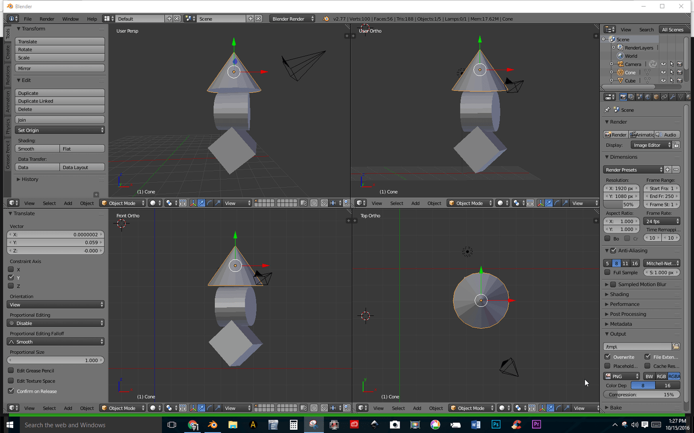This screenshot has width=694, height=433.
Task: Hide the Cone using its eye icon
Action: [x=663, y=72]
